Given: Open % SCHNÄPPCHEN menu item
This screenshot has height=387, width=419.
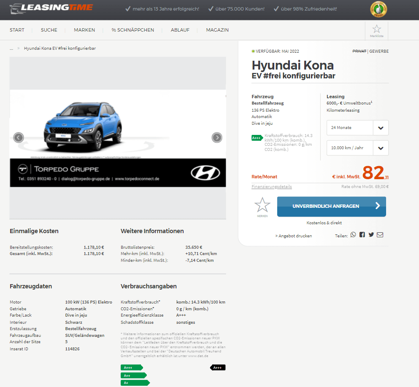Looking at the screenshot, I should click(133, 30).
